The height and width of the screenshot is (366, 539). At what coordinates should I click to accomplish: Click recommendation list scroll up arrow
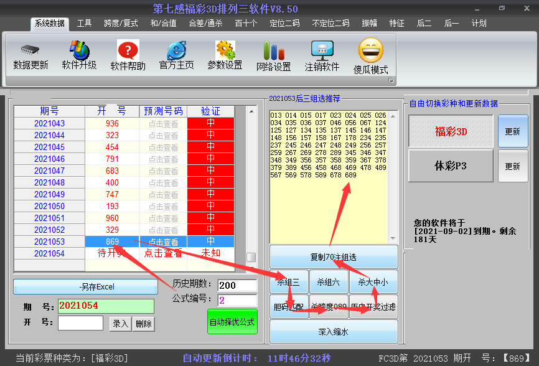(393, 116)
